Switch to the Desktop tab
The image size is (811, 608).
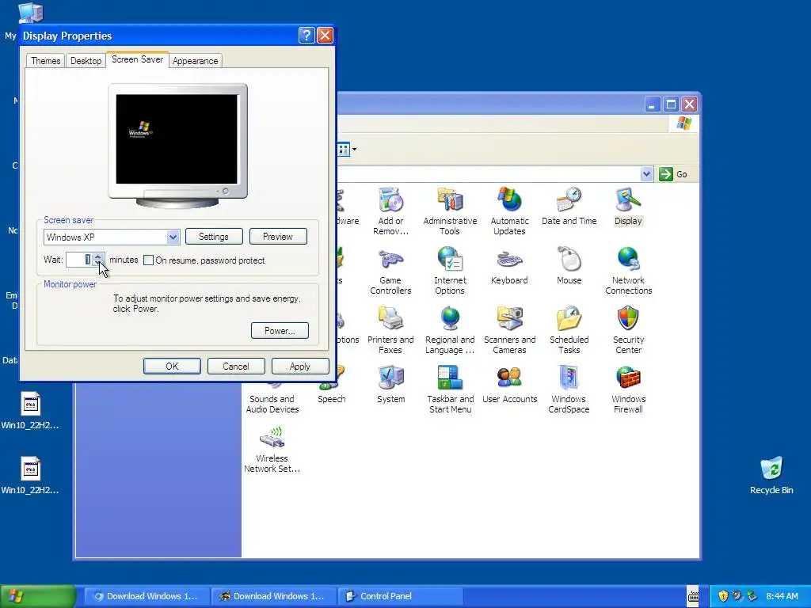(86, 60)
